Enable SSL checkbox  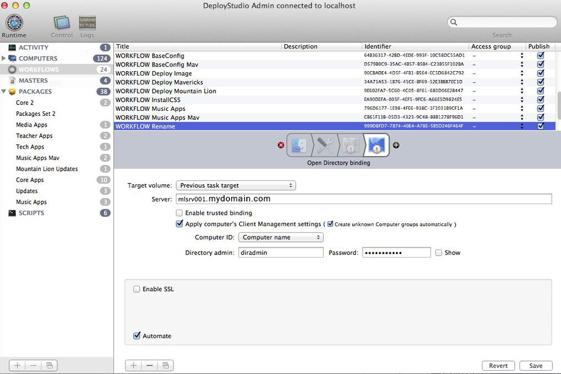[136, 289]
